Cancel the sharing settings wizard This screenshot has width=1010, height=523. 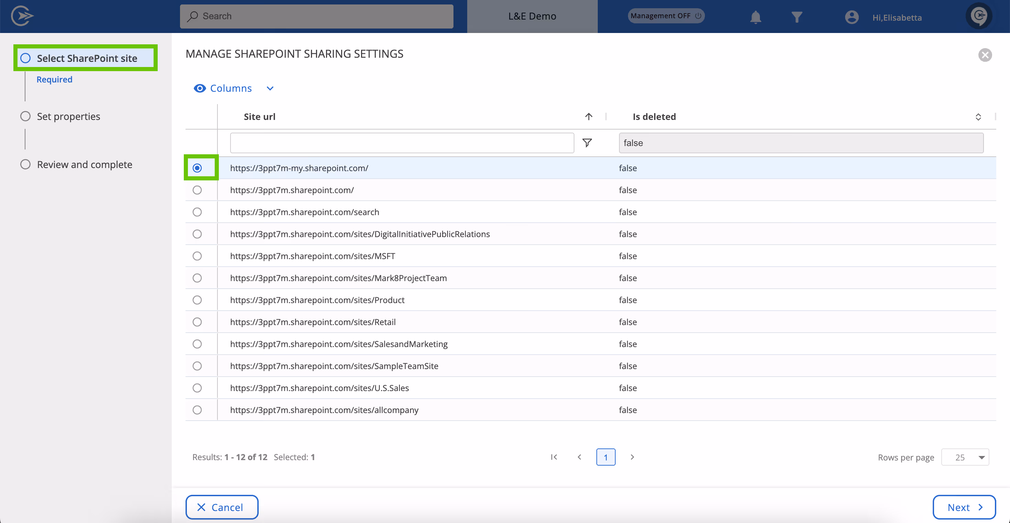tap(222, 507)
